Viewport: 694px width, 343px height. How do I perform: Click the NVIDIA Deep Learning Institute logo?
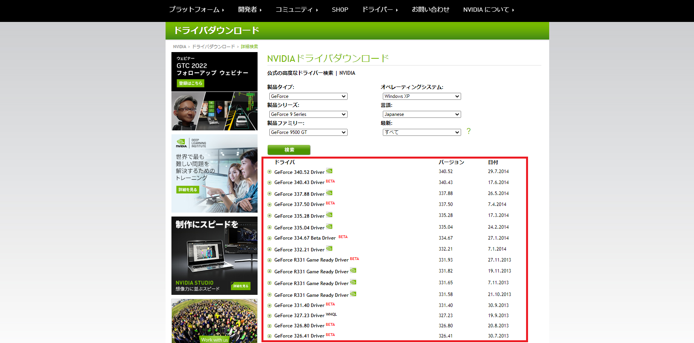(191, 143)
